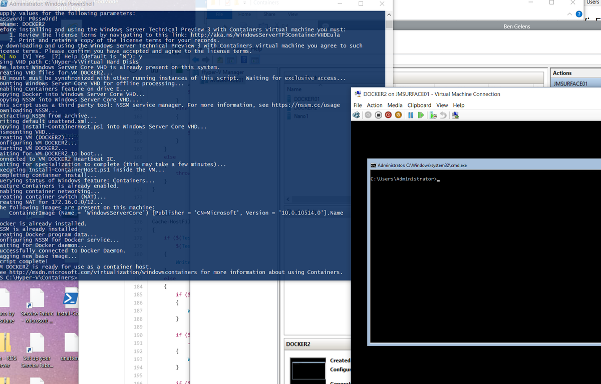Image resolution: width=601 pixels, height=384 pixels.
Task: Open the File menu of Virtual Machine Connection
Action: tap(358, 105)
